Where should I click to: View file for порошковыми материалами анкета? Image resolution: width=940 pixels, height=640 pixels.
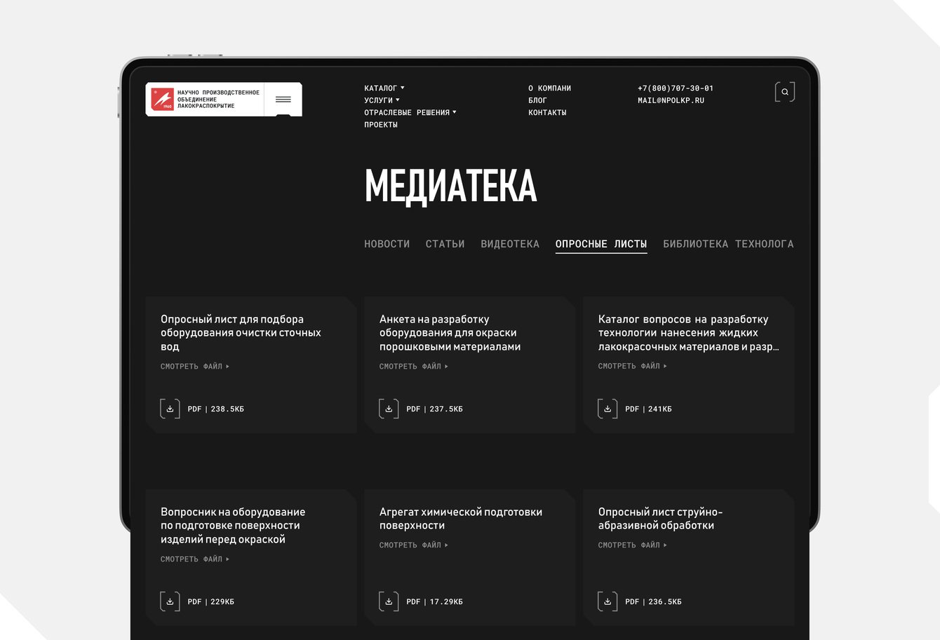414,367
